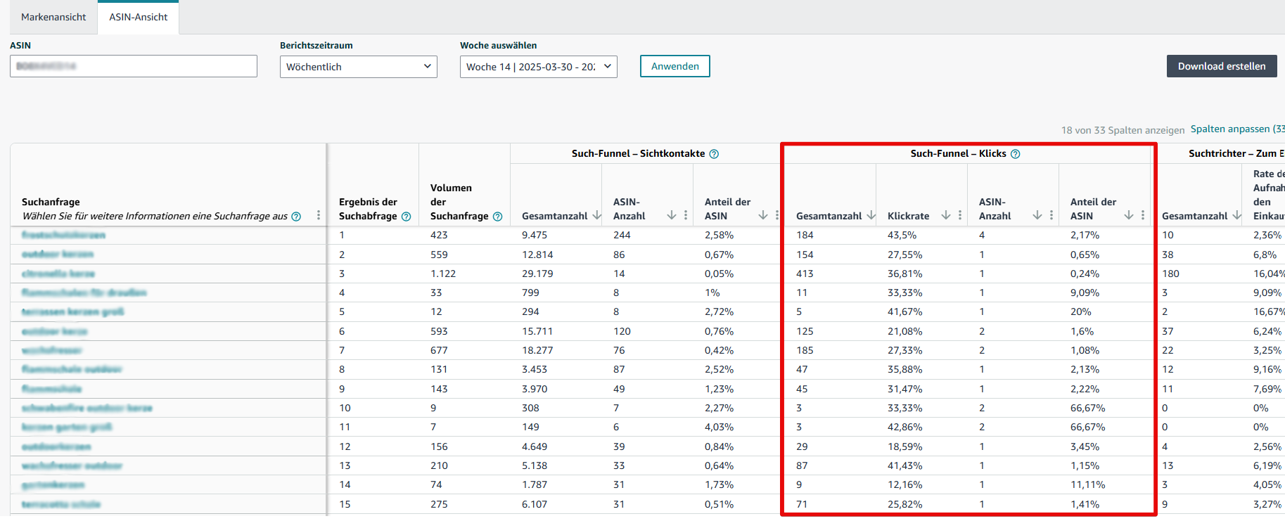Click into the ASIN input field

[x=134, y=66]
